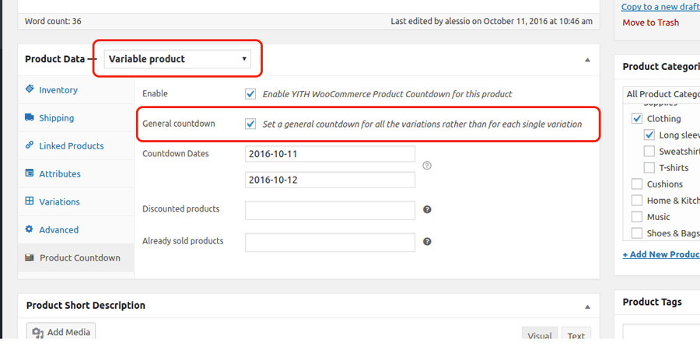Viewport: 700px width, 350px height.
Task: Click Add New Product Category link
Action: [661, 254]
